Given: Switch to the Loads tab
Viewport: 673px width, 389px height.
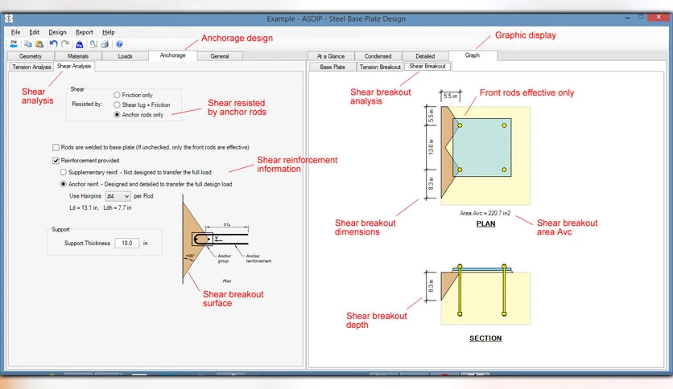Looking at the screenshot, I should coord(126,56).
